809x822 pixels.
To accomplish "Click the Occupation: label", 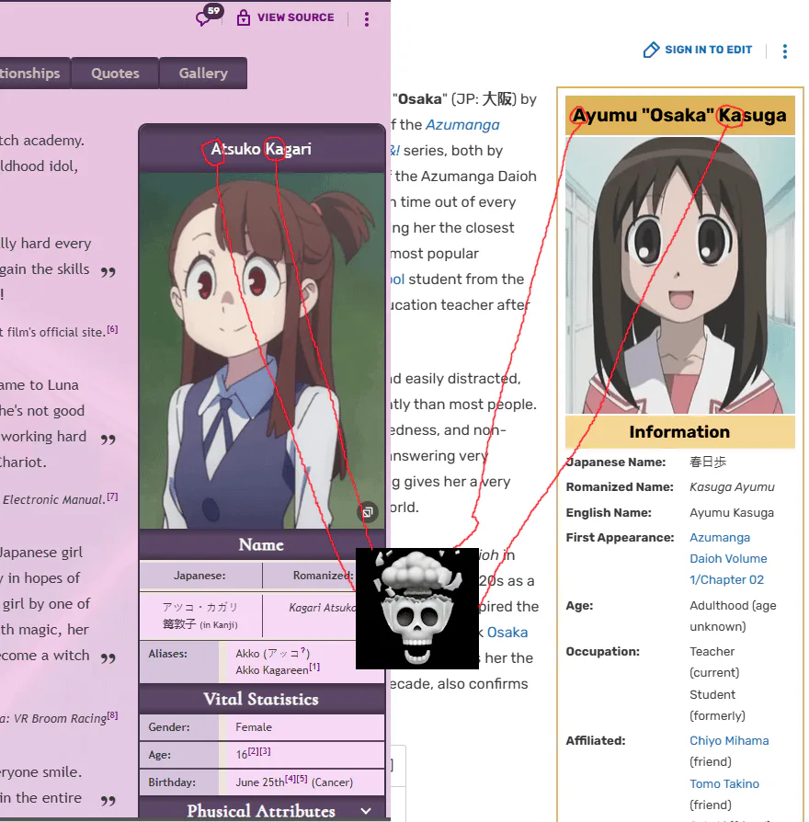I will pyautogui.click(x=603, y=652).
